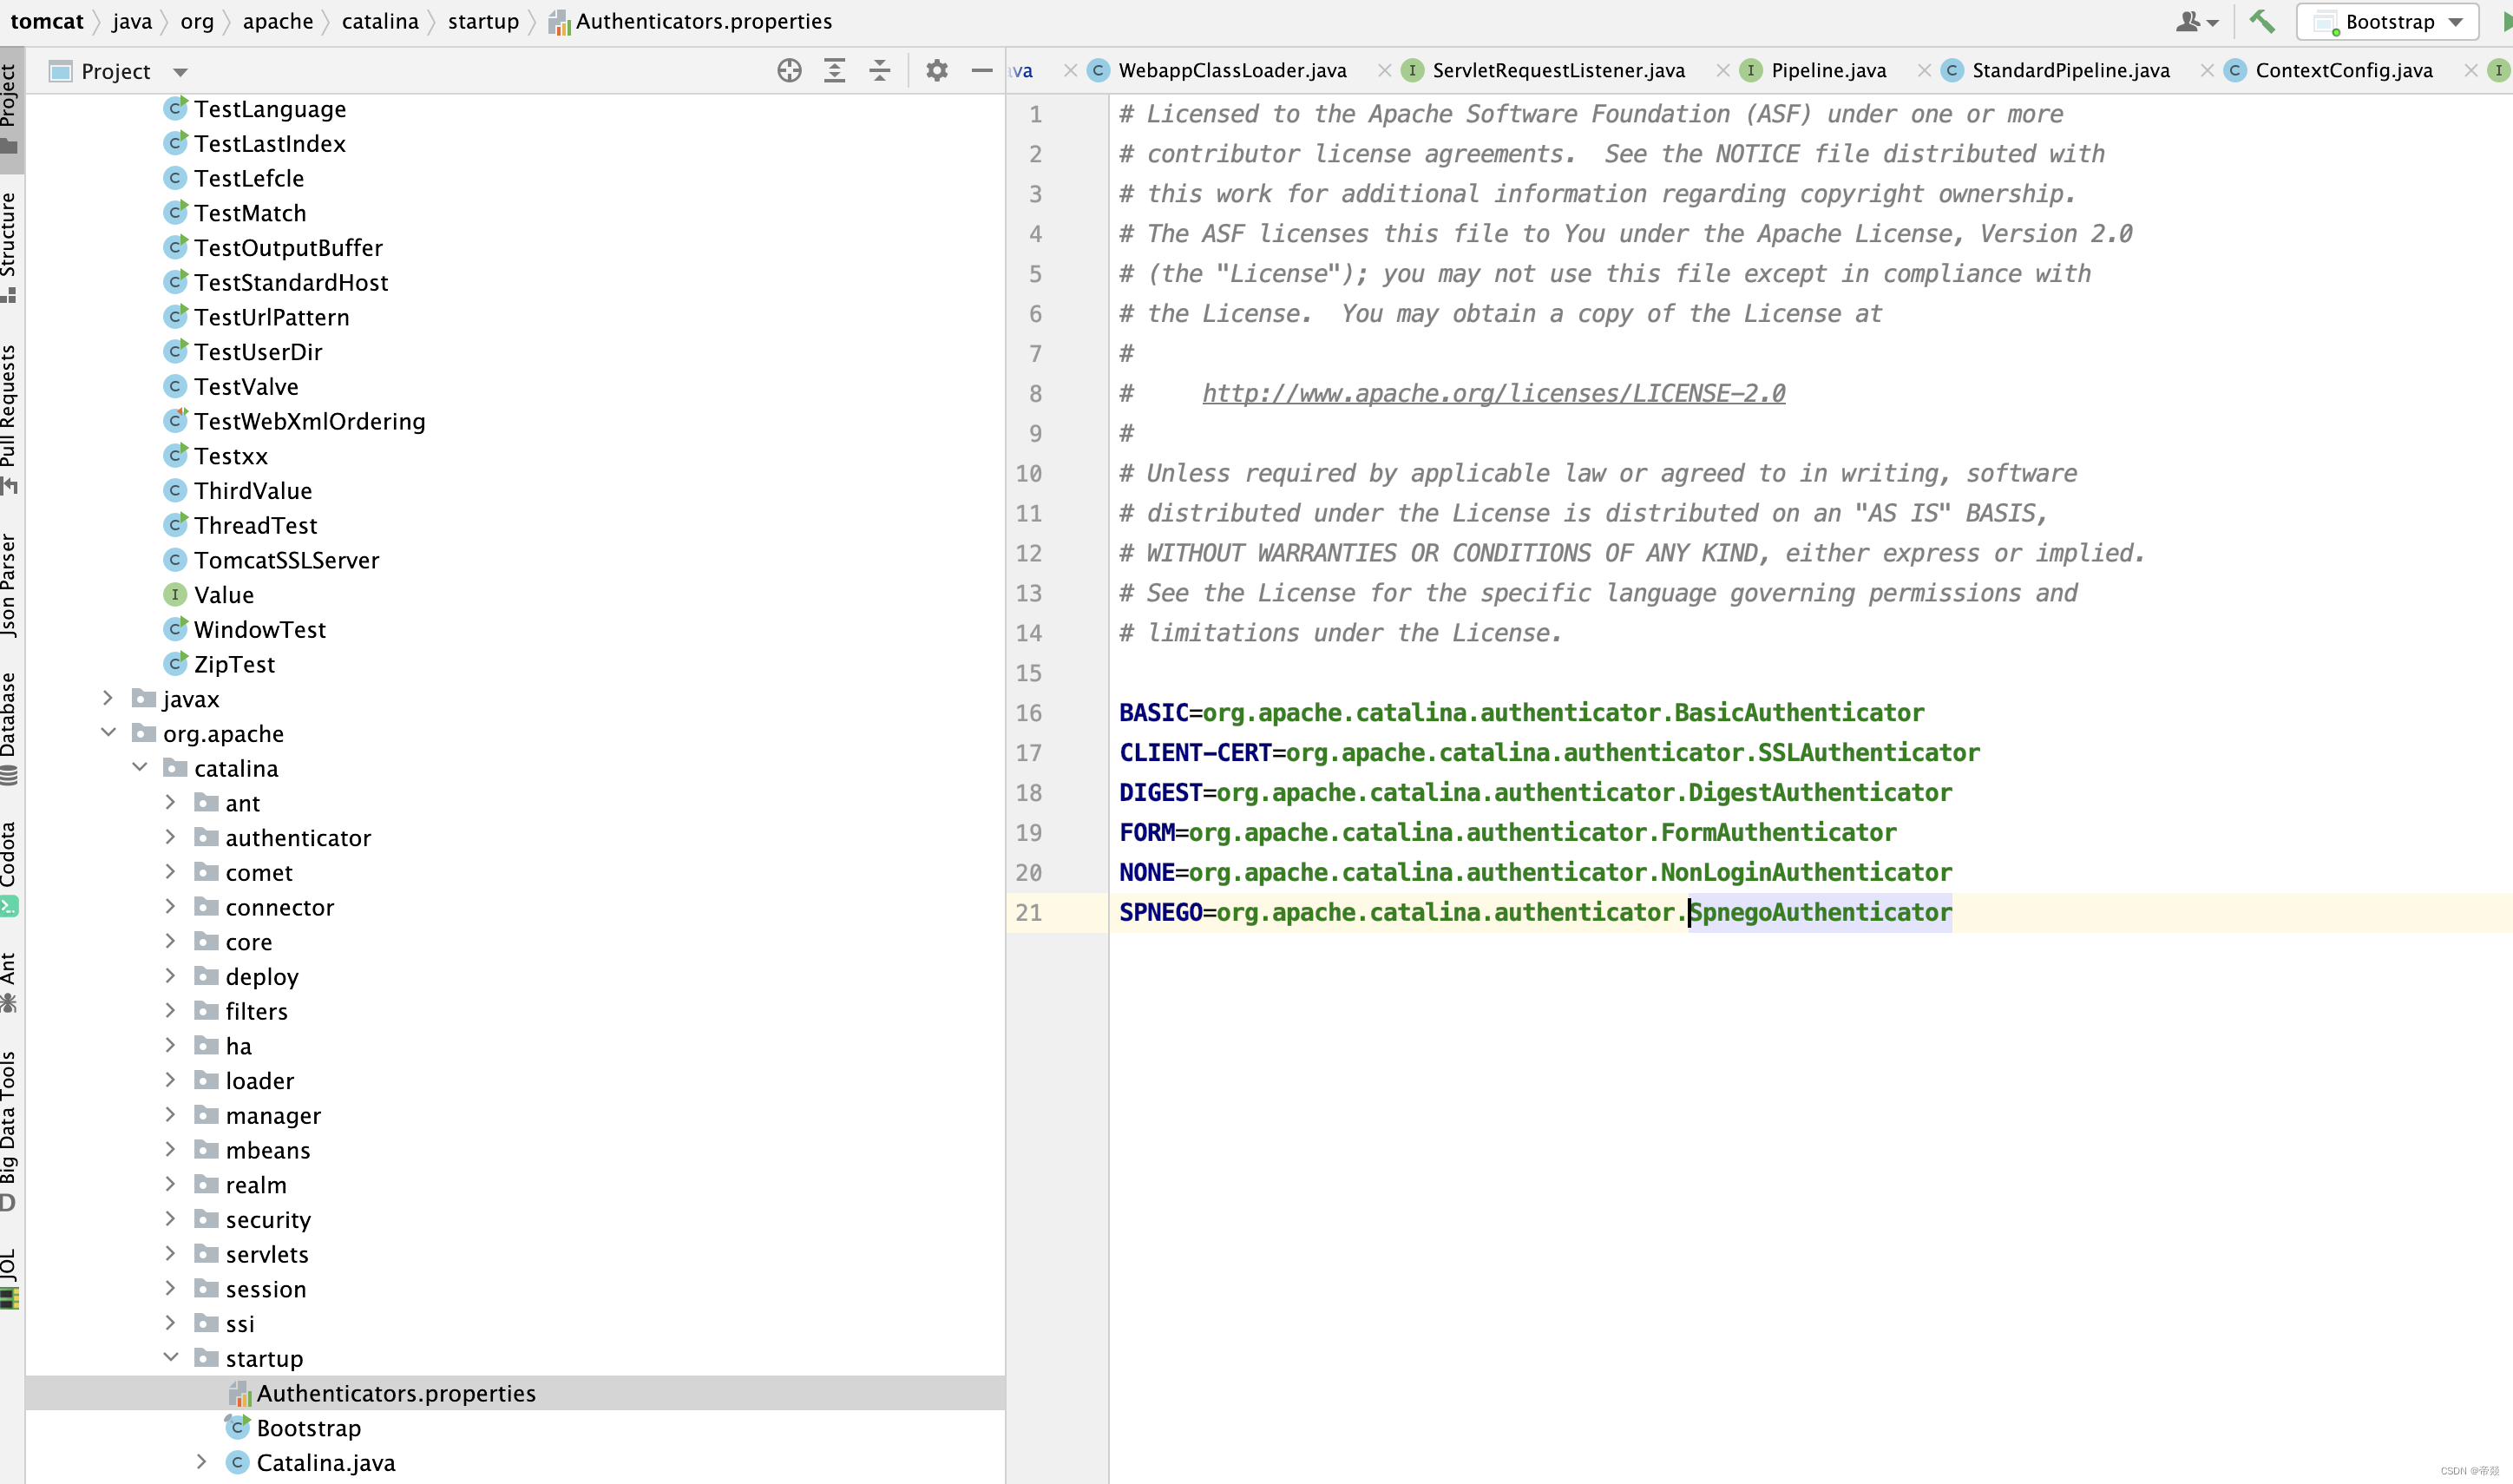The height and width of the screenshot is (1484, 2513).
Task: Hide the Project panel with minus icon
Action: point(981,71)
